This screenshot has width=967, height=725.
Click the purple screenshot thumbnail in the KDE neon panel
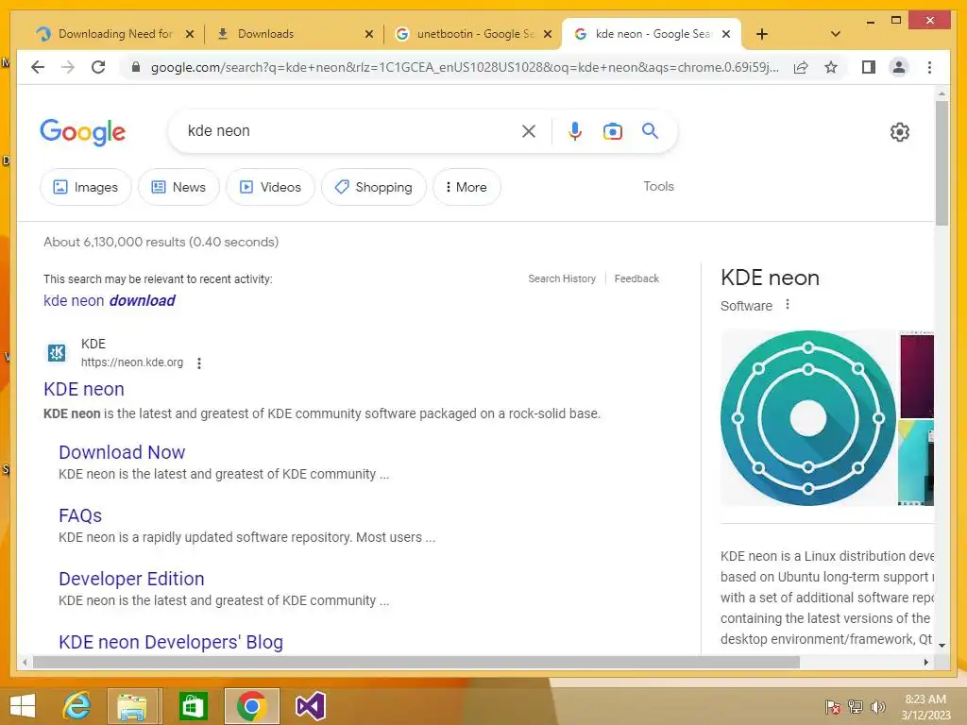point(916,375)
